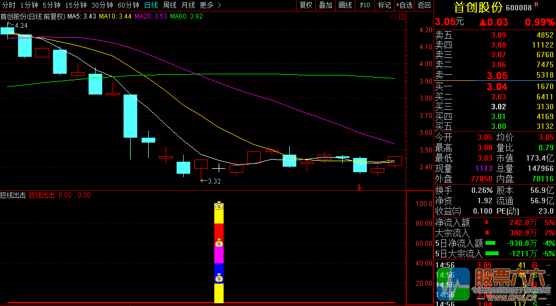
Task: Click the 返回 back button
Action: (424, 5)
